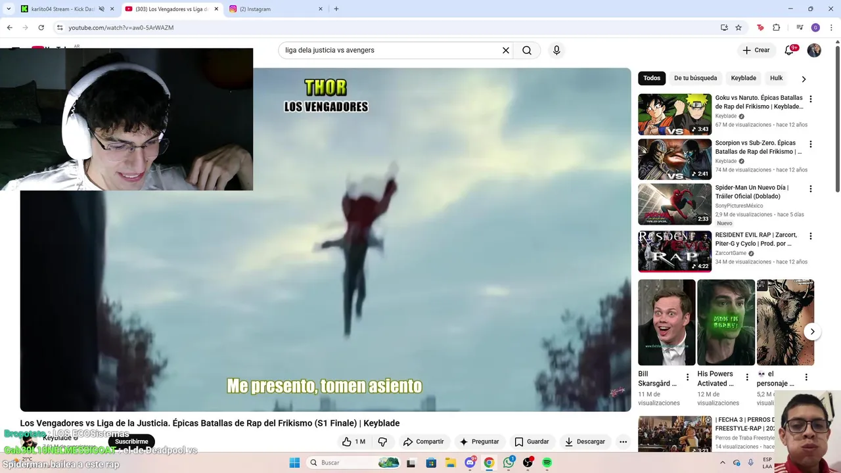Viewport: 841px width, 473px height.
Task: Open the red Tp extension icon
Action: click(x=761, y=28)
